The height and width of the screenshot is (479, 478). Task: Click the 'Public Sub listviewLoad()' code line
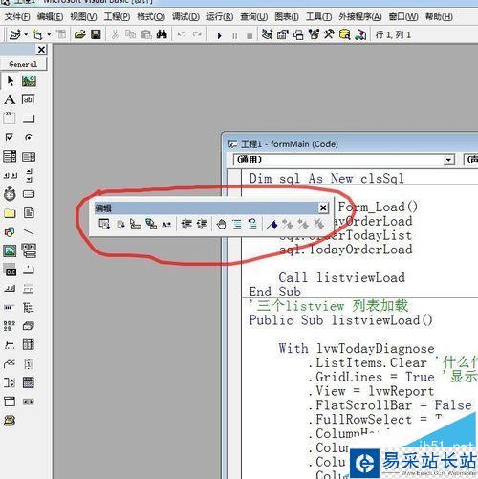coord(340,320)
